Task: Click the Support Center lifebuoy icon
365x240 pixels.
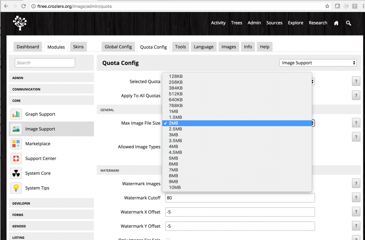Action: coord(16,158)
